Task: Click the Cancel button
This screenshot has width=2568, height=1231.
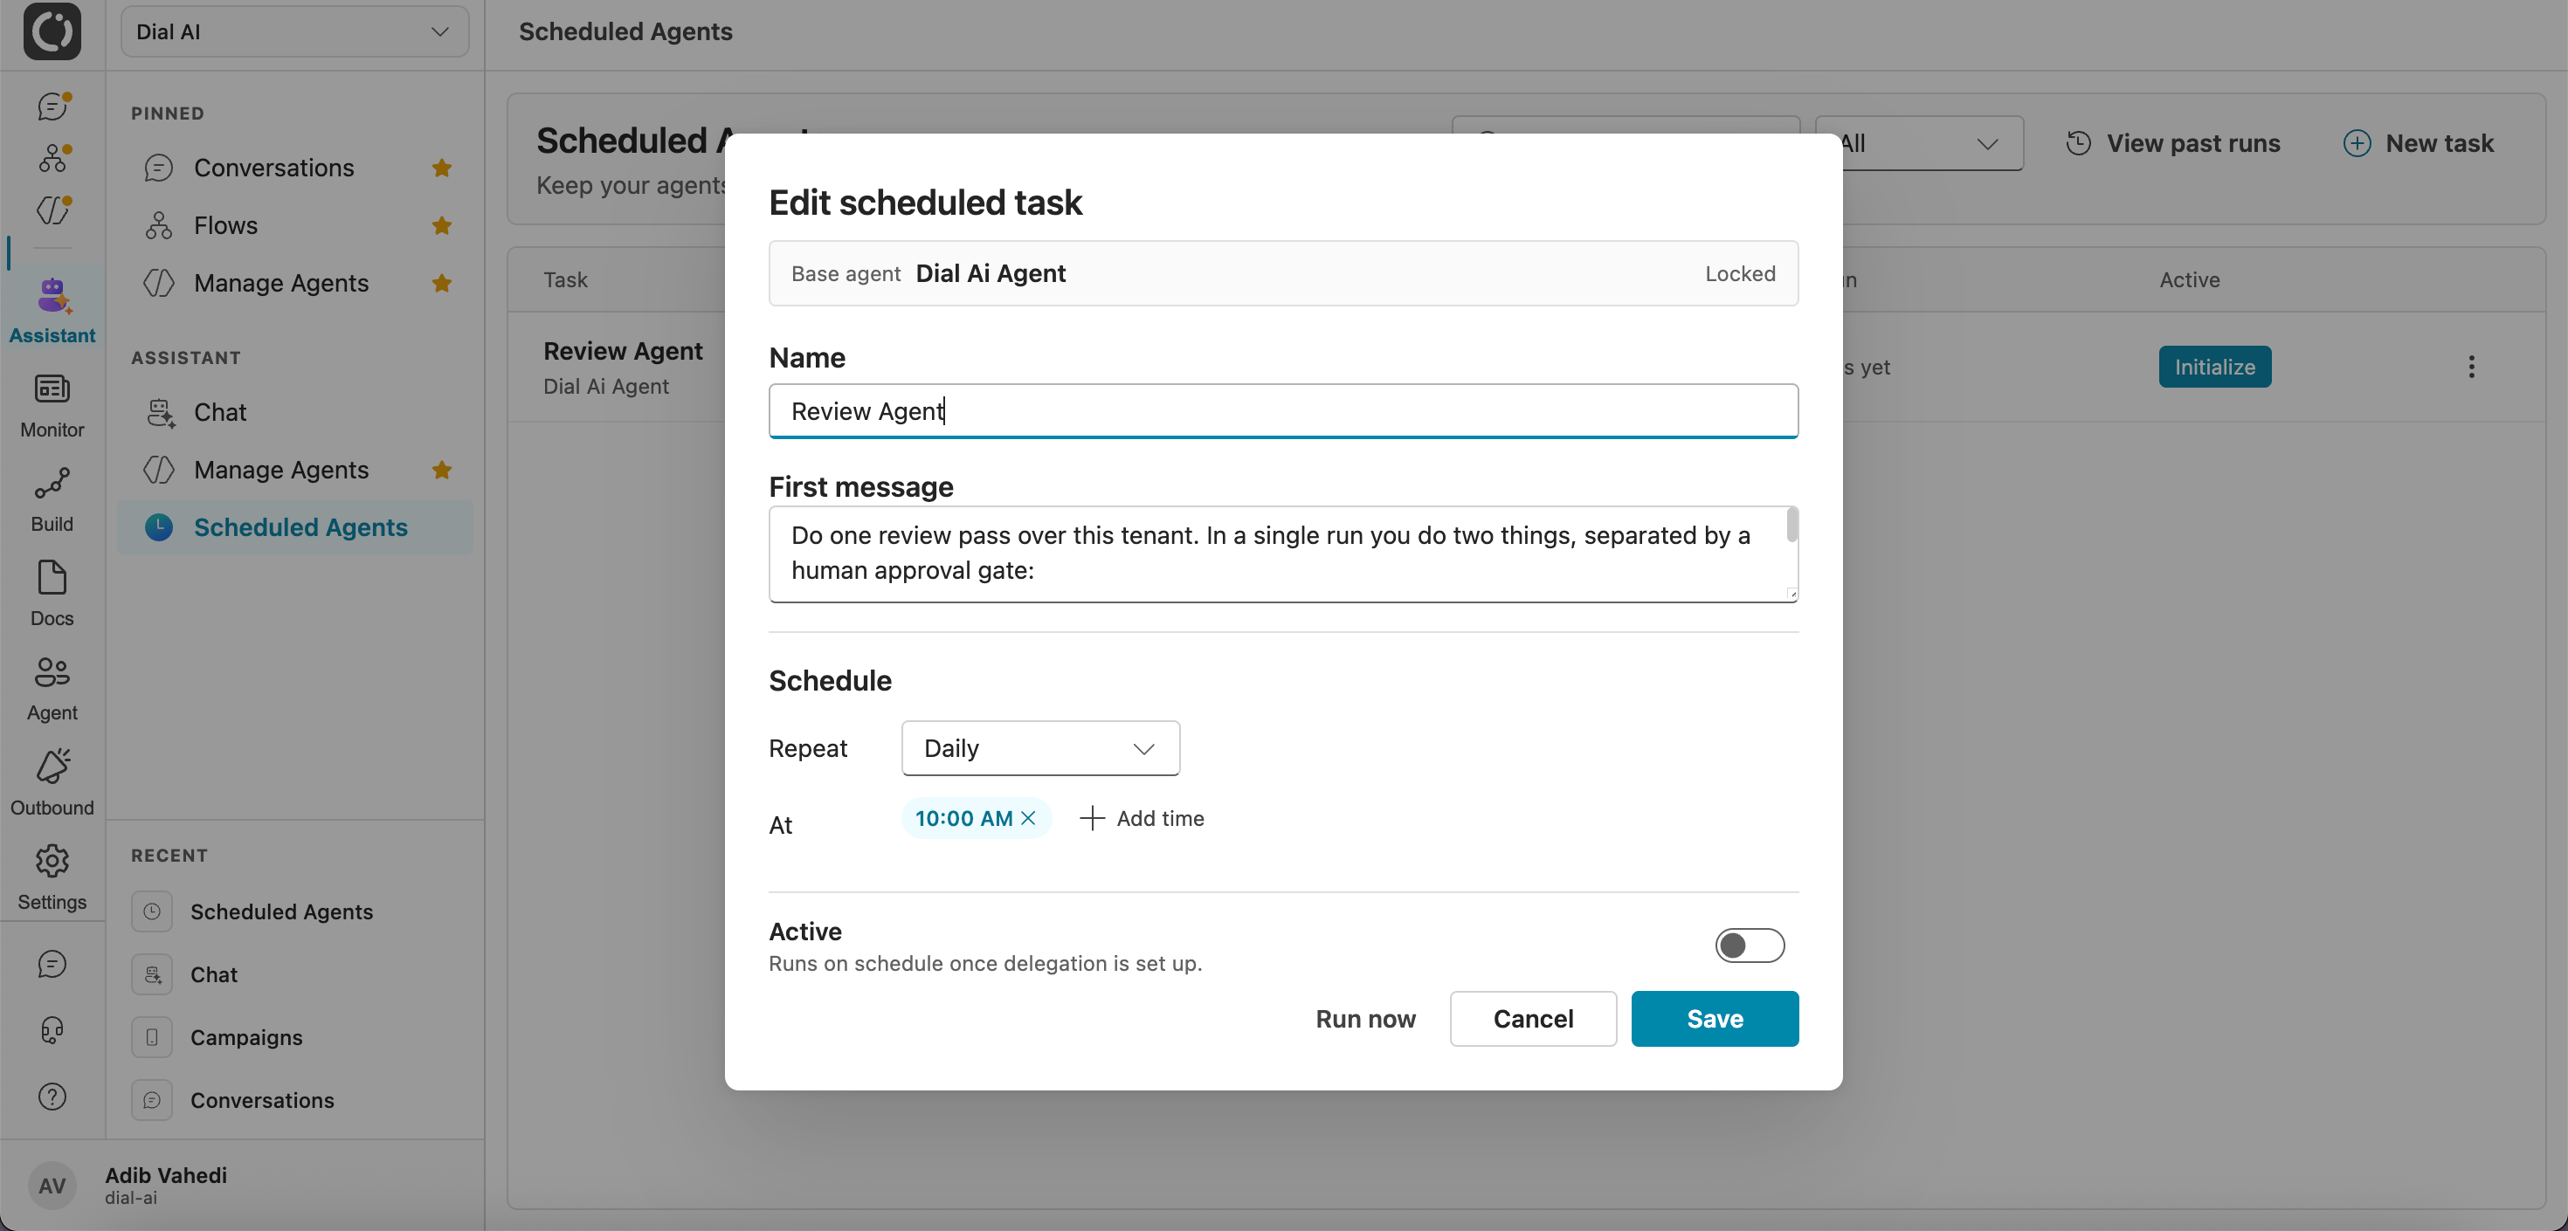Action: pyautogui.click(x=1533, y=1019)
